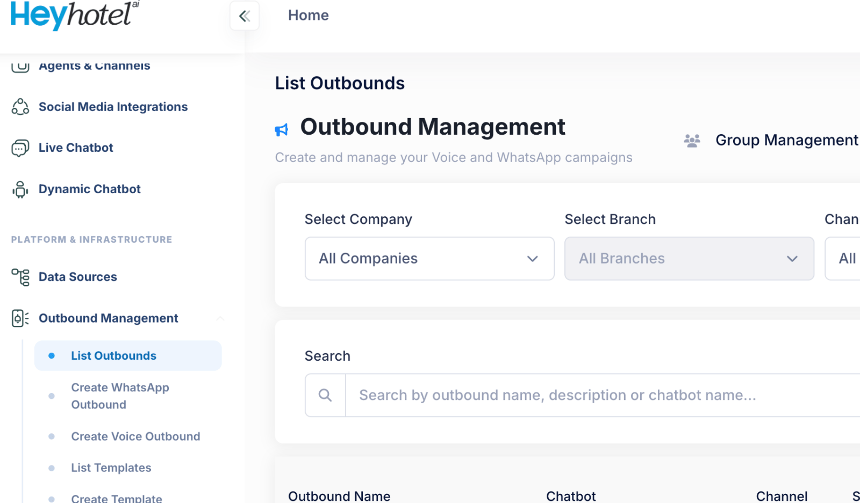
Task: Click the Select Branch label
Action: (x=610, y=220)
